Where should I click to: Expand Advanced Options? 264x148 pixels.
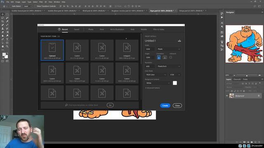coord(153,88)
